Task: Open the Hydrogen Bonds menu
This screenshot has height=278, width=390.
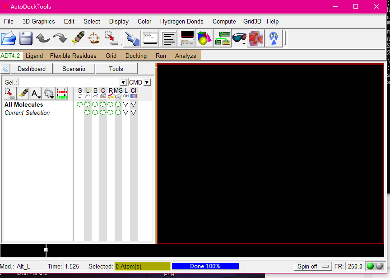Action: click(x=181, y=21)
